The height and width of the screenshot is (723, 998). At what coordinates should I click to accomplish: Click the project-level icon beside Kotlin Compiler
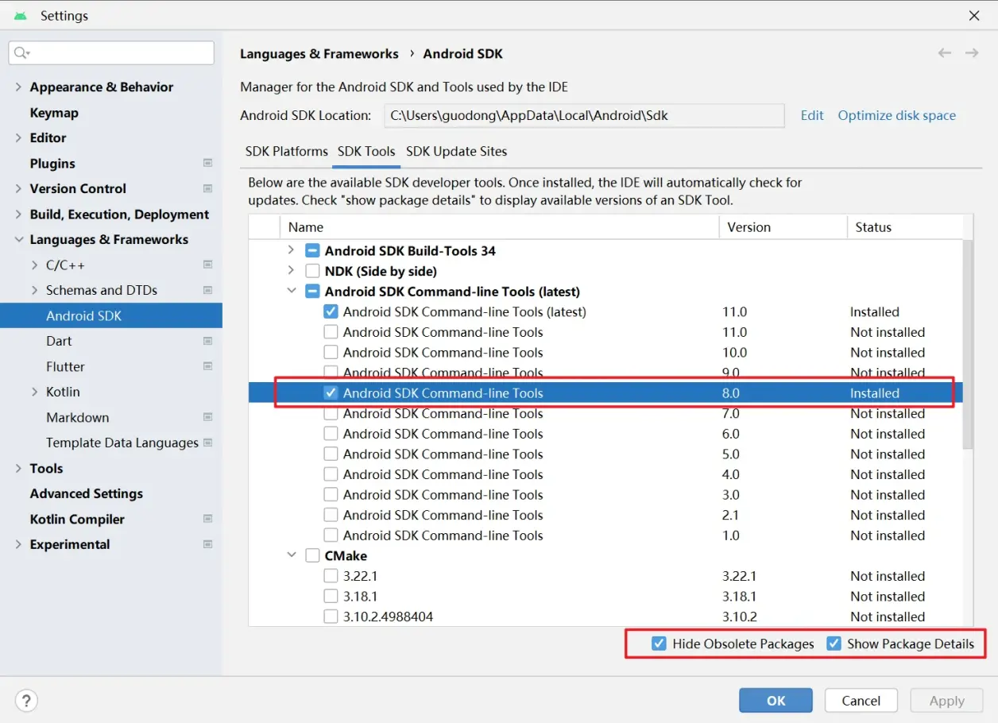coord(208,519)
